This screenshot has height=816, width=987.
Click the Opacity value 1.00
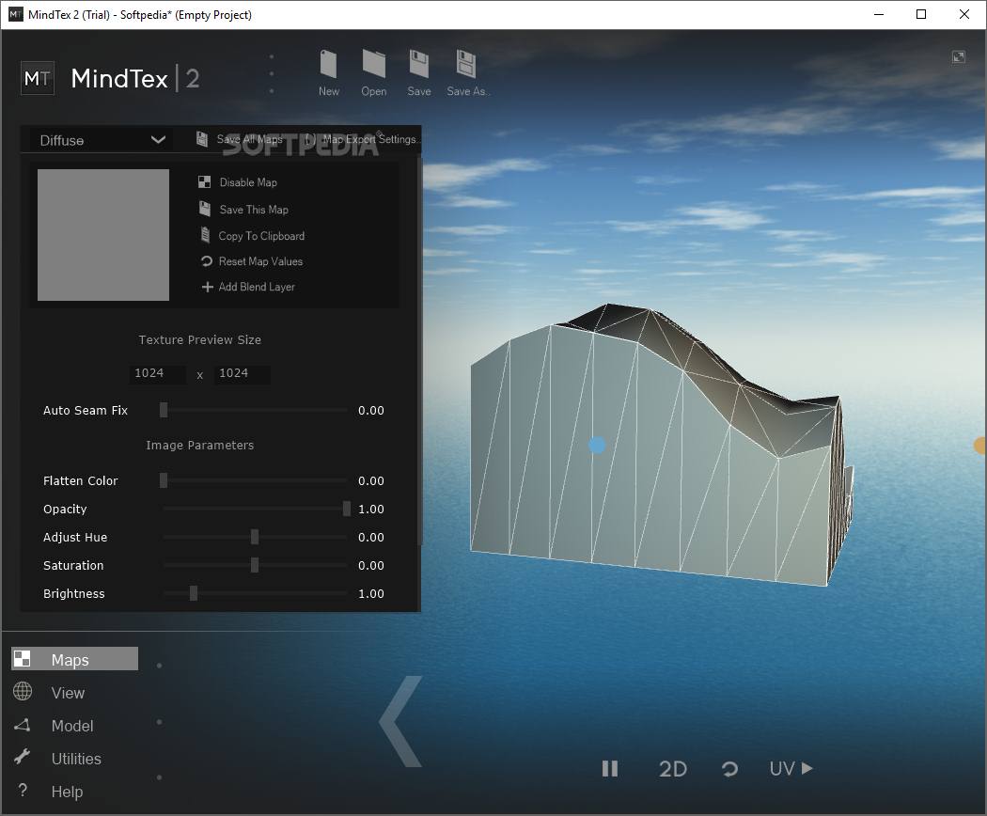(371, 509)
